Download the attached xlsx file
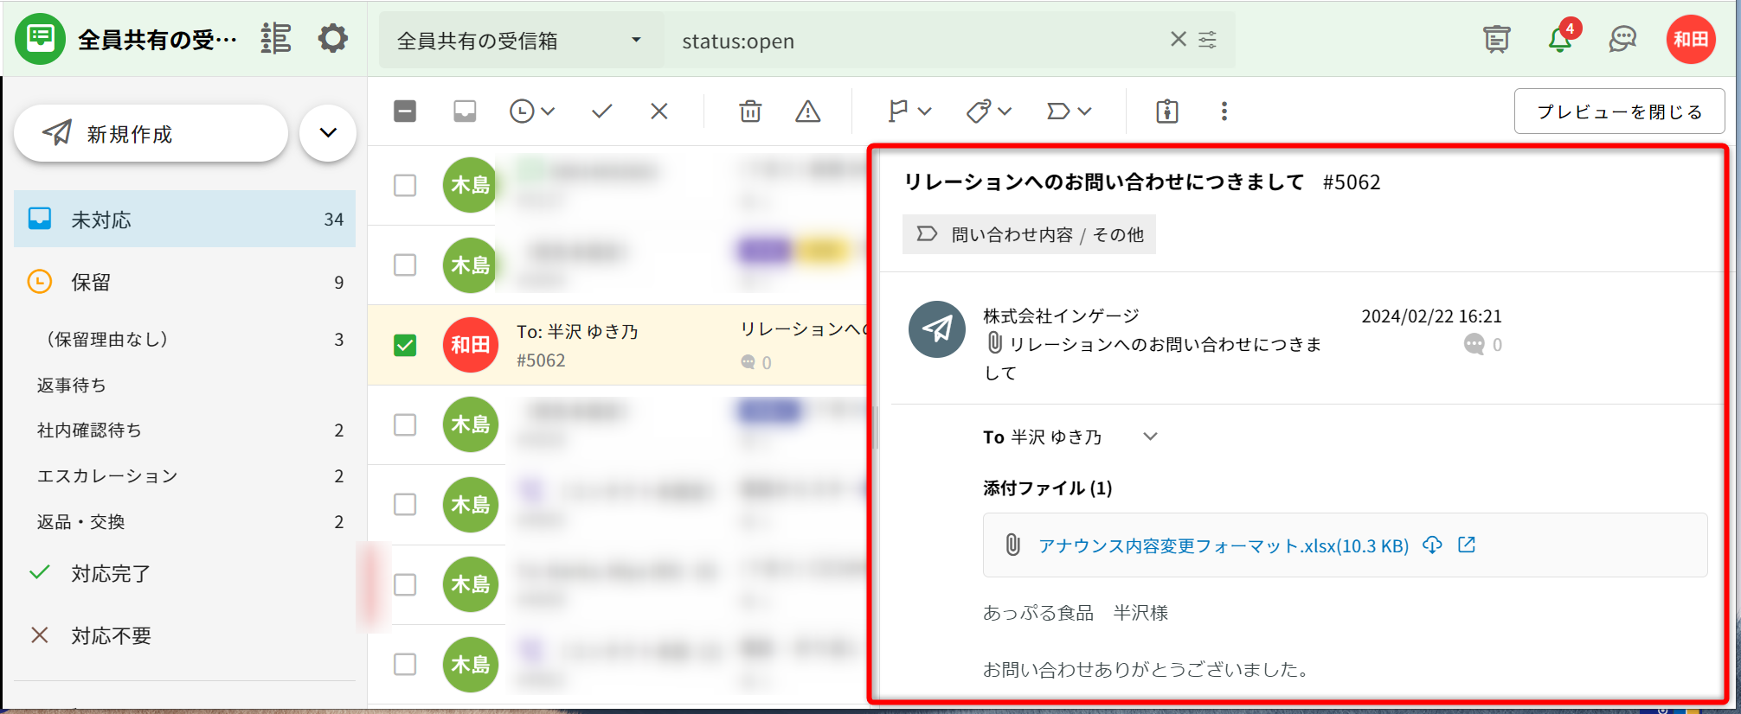The width and height of the screenshot is (1741, 714). (x=1433, y=545)
